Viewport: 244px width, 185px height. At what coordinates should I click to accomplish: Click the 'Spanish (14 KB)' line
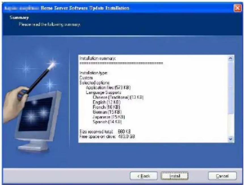coord(107,122)
